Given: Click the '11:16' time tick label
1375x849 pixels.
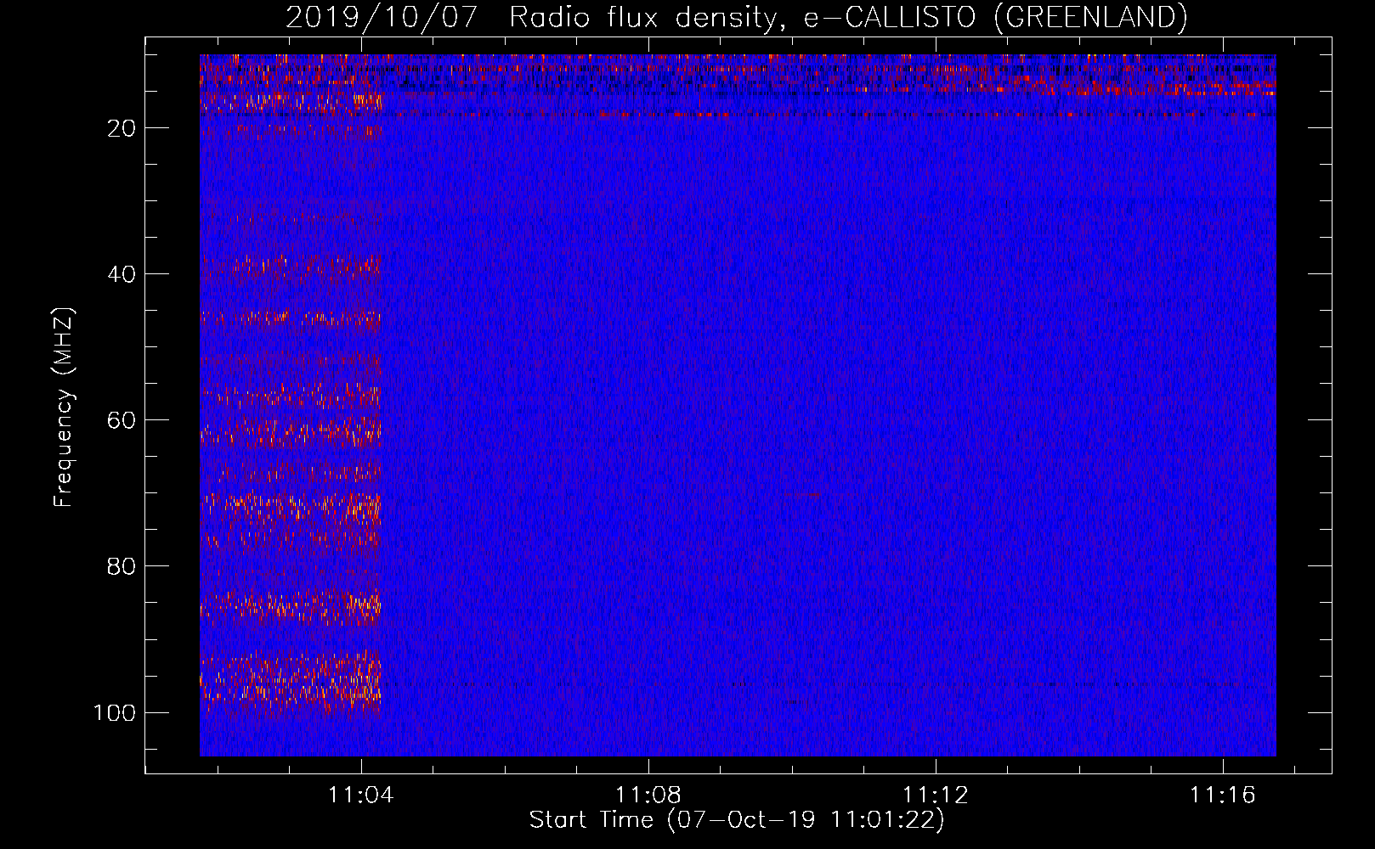Looking at the screenshot, I should click(1223, 795).
